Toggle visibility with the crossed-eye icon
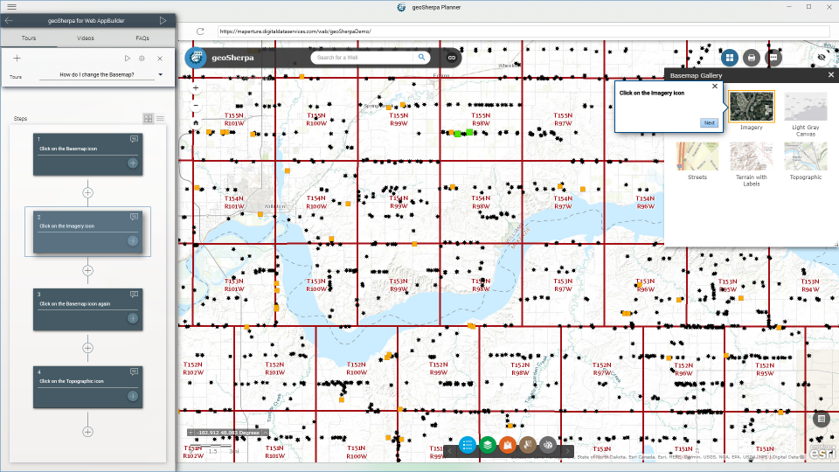This screenshot has height=472, width=839. (x=822, y=58)
